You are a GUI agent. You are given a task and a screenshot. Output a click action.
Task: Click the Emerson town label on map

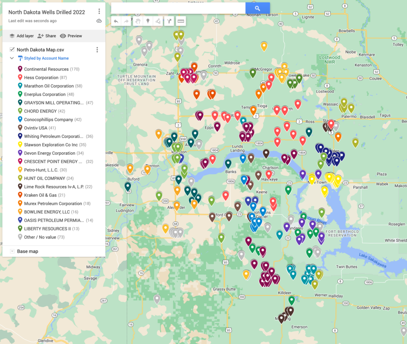(299, 327)
